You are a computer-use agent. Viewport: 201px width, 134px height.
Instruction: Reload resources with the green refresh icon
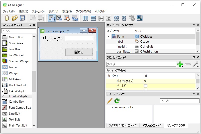[x=117, y=101]
